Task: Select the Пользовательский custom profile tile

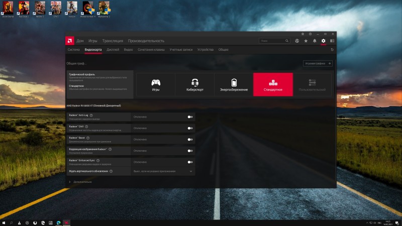Action: (312, 84)
